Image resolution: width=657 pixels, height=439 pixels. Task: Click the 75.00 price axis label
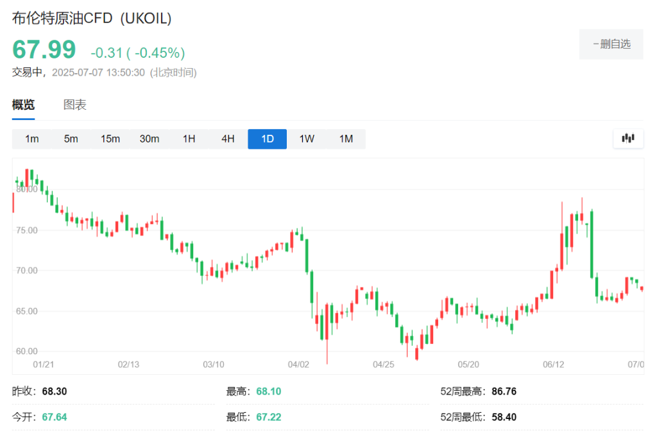[x=27, y=230]
